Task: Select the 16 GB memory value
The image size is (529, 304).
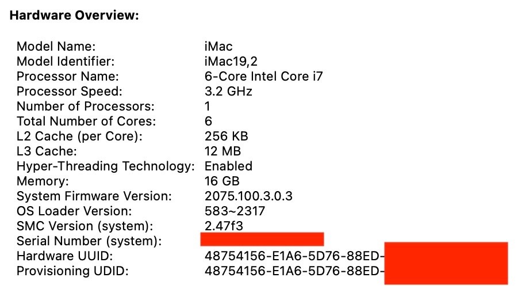Action: (221, 181)
